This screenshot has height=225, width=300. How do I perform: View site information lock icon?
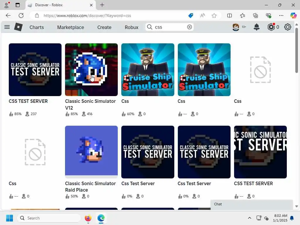click(37, 16)
